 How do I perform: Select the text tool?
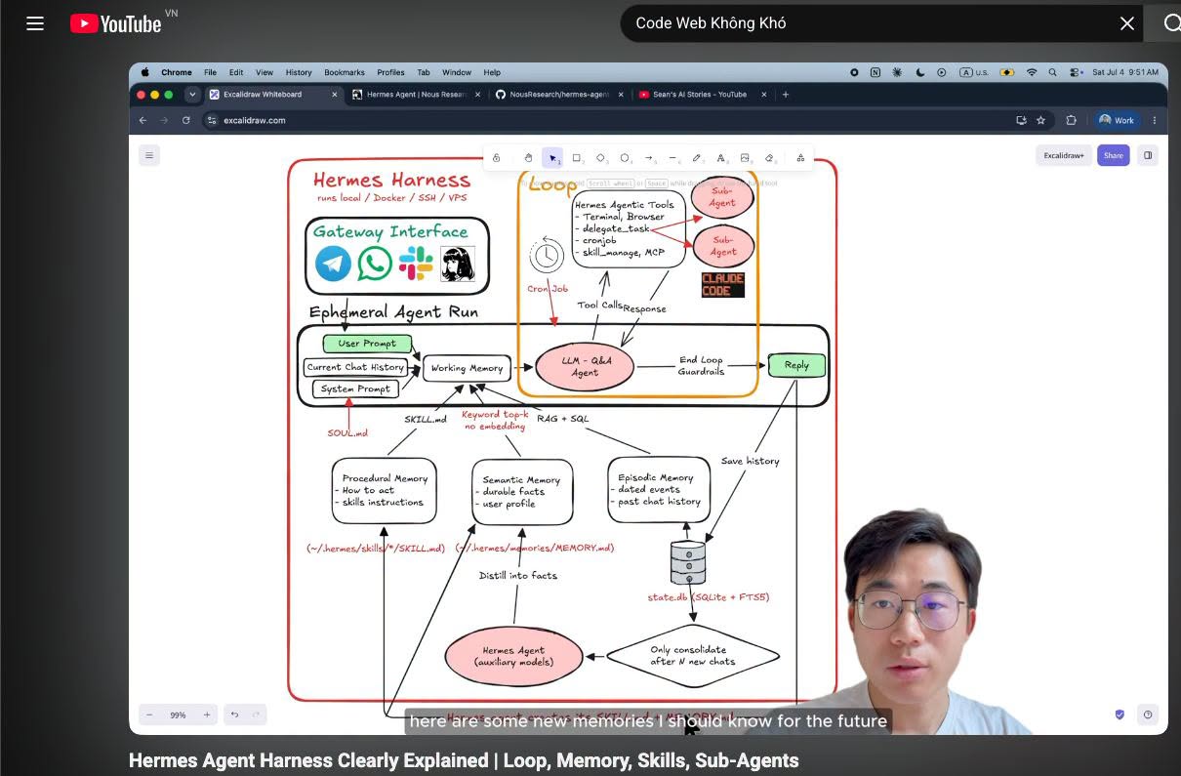click(721, 158)
